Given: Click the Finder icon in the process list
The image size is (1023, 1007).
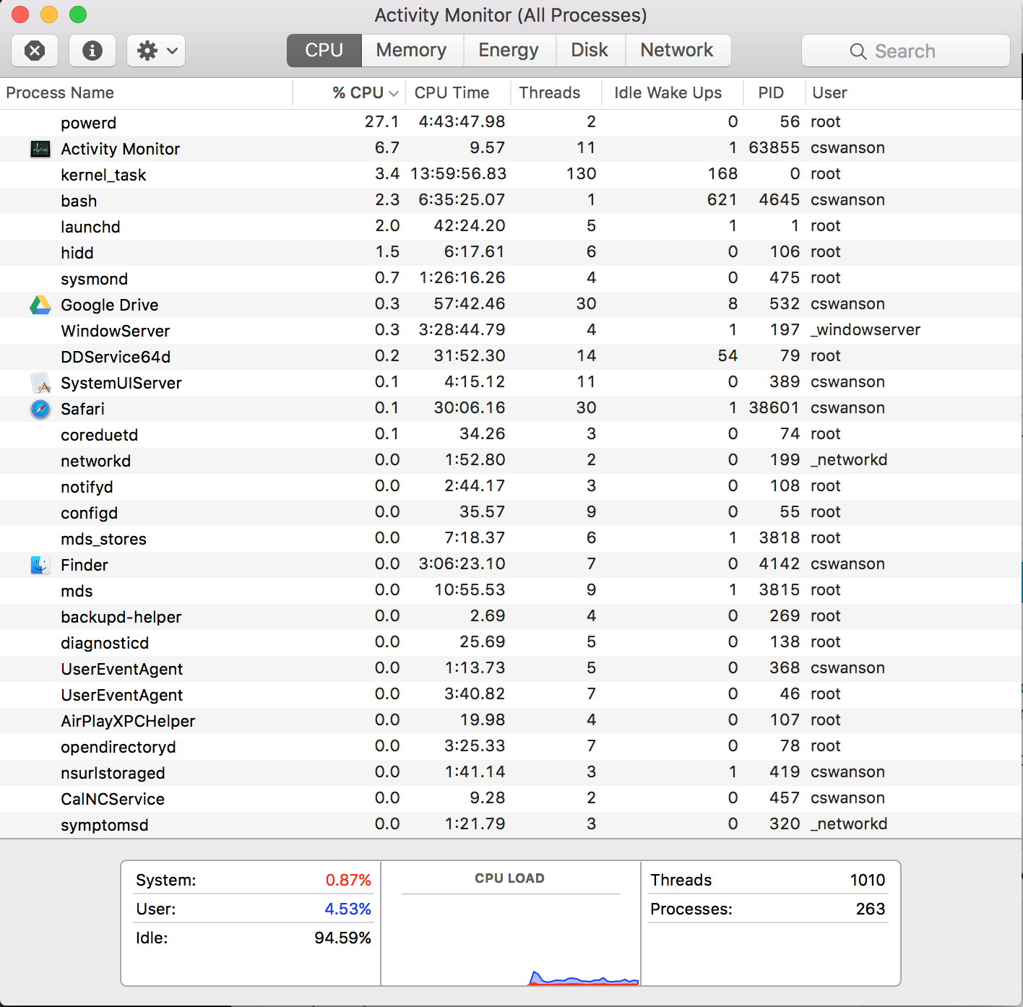Looking at the screenshot, I should (x=40, y=564).
